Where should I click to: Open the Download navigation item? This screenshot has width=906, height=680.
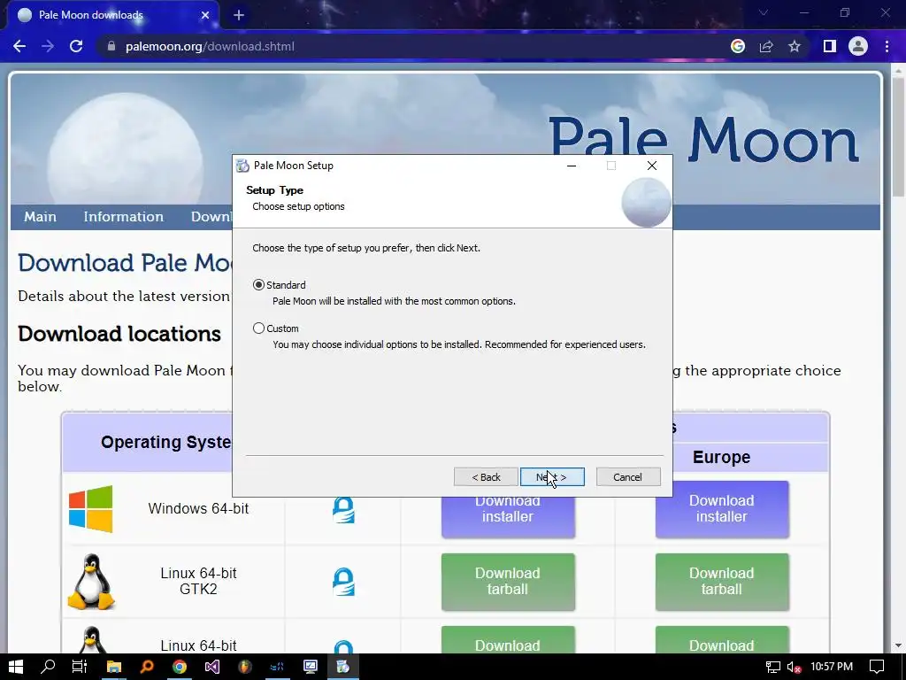(211, 217)
